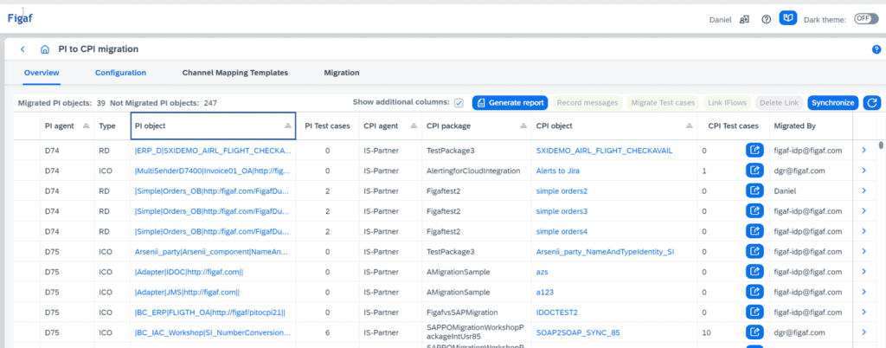Expand details arrow for simple orders4 row
Image resolution: width=886 pixels, height=348 pixels.
(x=864, y=231)
